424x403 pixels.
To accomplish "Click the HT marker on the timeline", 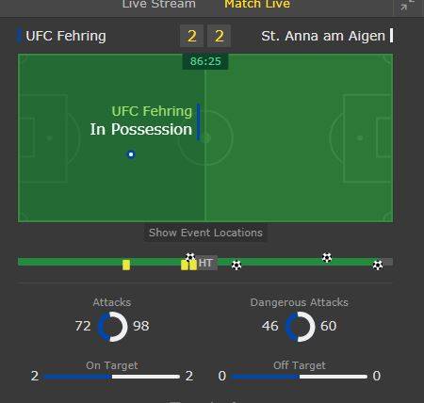I will tap(205, 263).
